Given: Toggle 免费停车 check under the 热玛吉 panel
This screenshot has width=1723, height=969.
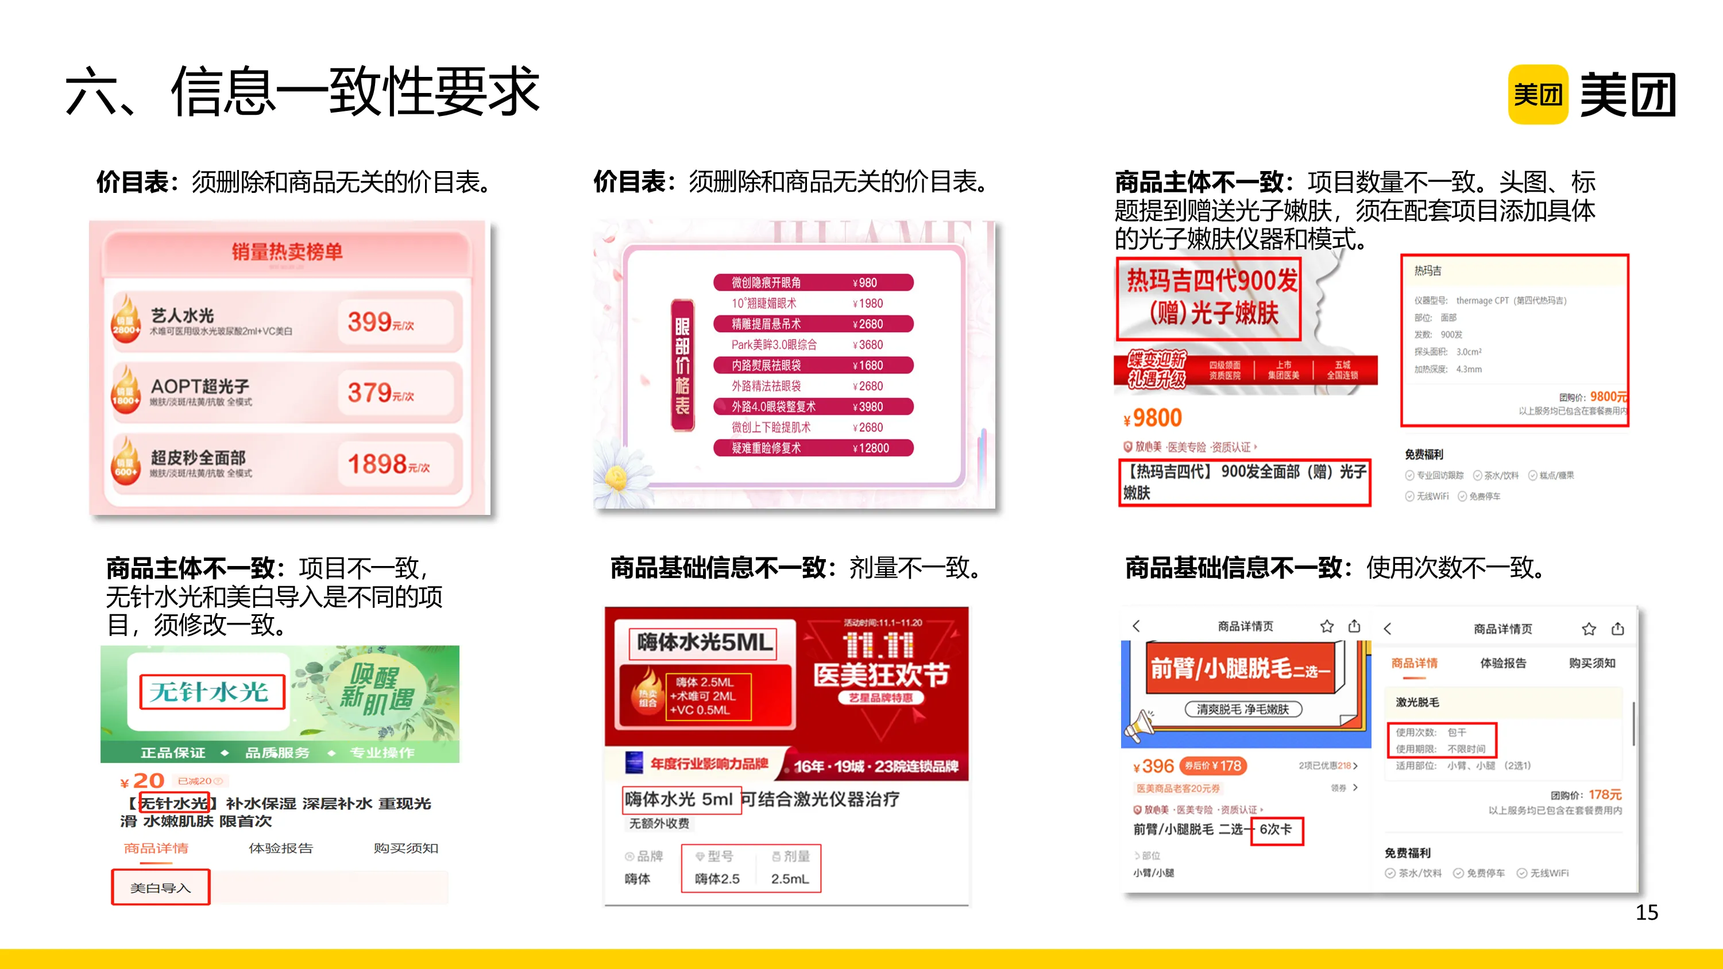Looking at the screenshot, I should click(x=1462, y=496).
